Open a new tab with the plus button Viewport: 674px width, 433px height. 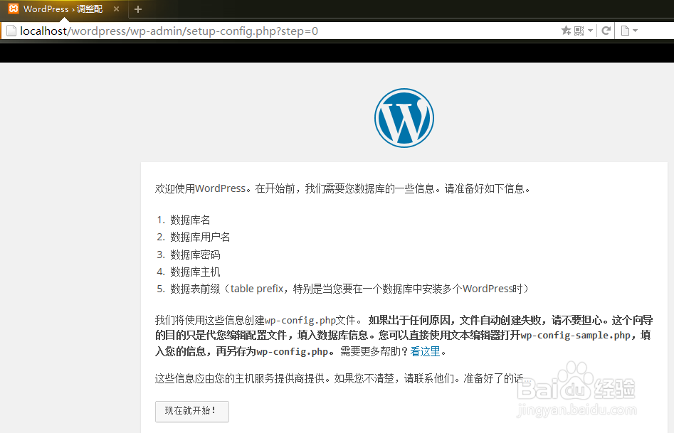tap(137, 9)
